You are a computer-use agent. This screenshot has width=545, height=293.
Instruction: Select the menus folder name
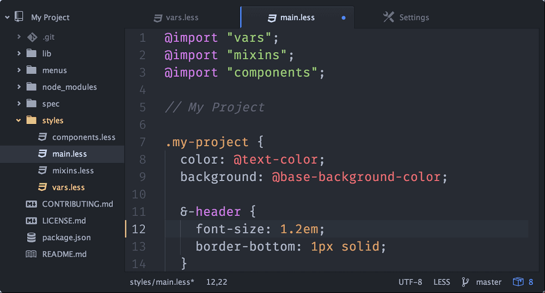coord(54,70)
